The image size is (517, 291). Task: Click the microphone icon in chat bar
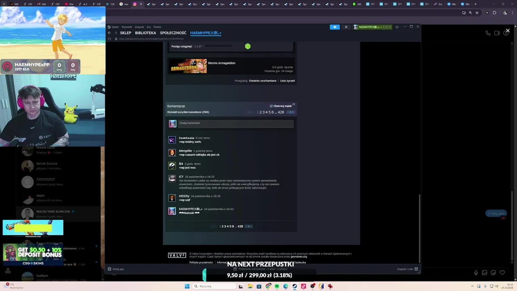click(x=476, y=273)
